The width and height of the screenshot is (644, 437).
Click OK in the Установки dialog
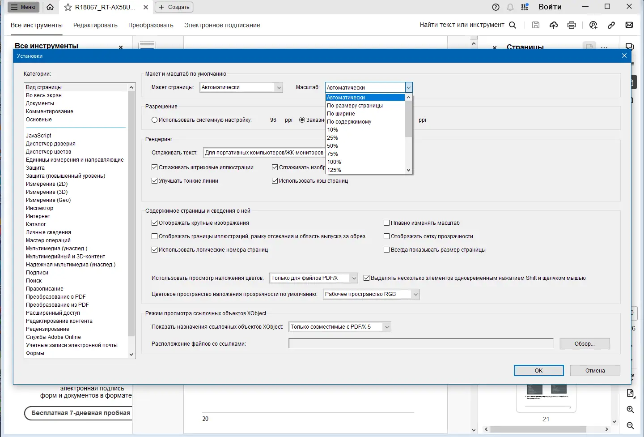tap(539, 371)
